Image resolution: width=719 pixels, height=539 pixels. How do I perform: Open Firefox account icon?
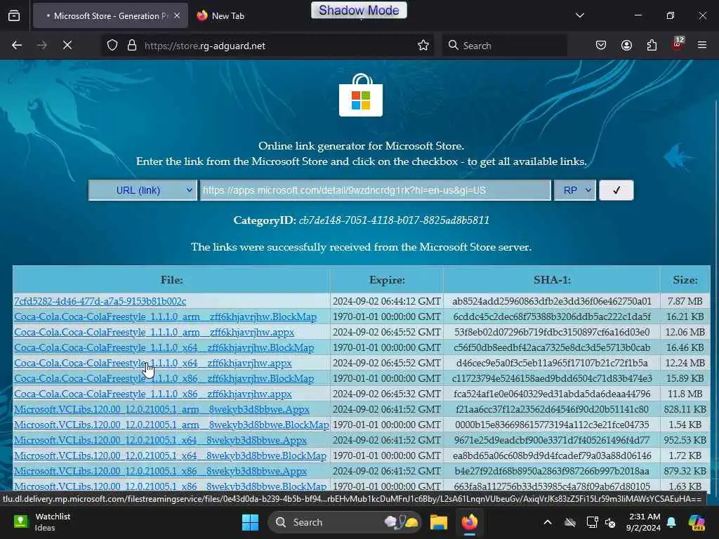pos(626,46)
